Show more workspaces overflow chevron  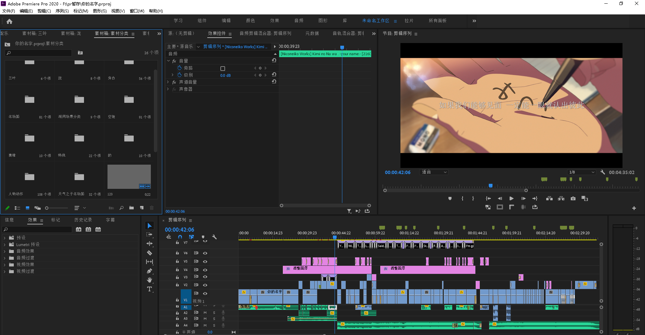pyautogui.click(x=474, y=21)
